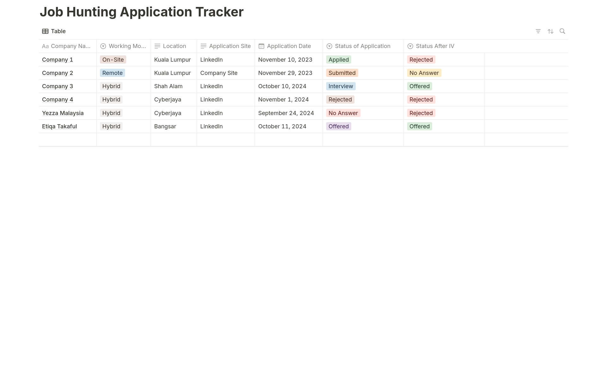Image resolution: width=607 pixels, height=379 pixels.
Task: Click the Application Site column text icon
Action: coord(203,46)
